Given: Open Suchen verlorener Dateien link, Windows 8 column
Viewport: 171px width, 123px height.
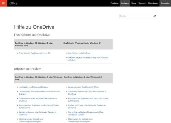Looking at the screenshot, I should pos(87,107).
